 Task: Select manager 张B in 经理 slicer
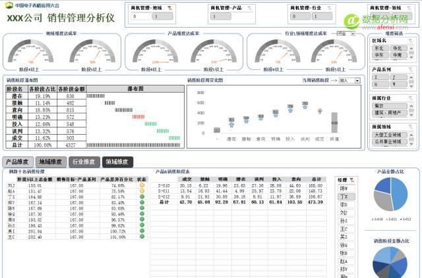pyautogui.click(x=346, y=253)
